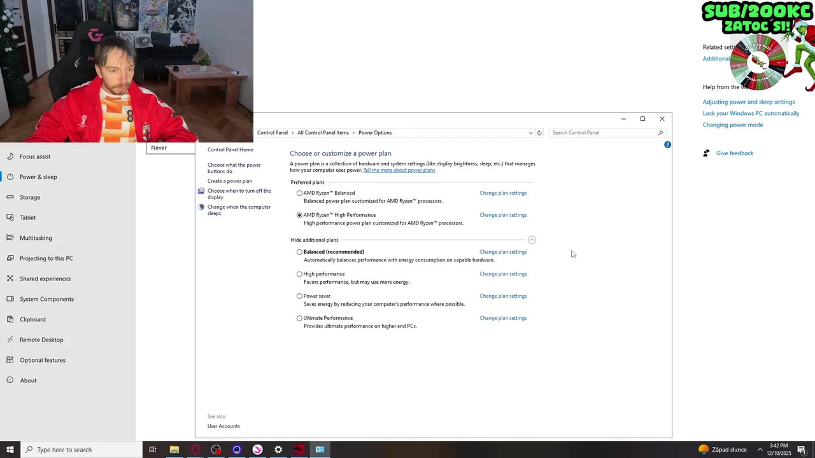Click the Give feedback person icon
This screenshot has width=815, height=458.
pos(706,153)
